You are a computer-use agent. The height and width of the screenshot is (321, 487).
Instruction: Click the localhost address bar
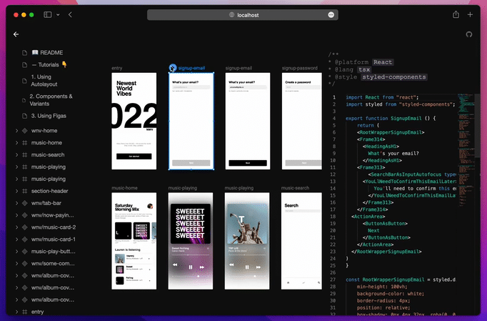point(243,15)
